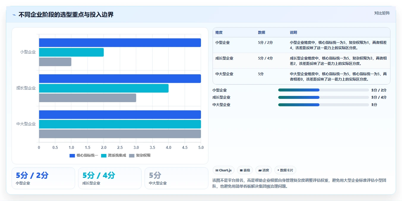Open the 5分 / 4分 成长型企业 data card
This screenshot has height=201, width=402.
tap(110, 178)
